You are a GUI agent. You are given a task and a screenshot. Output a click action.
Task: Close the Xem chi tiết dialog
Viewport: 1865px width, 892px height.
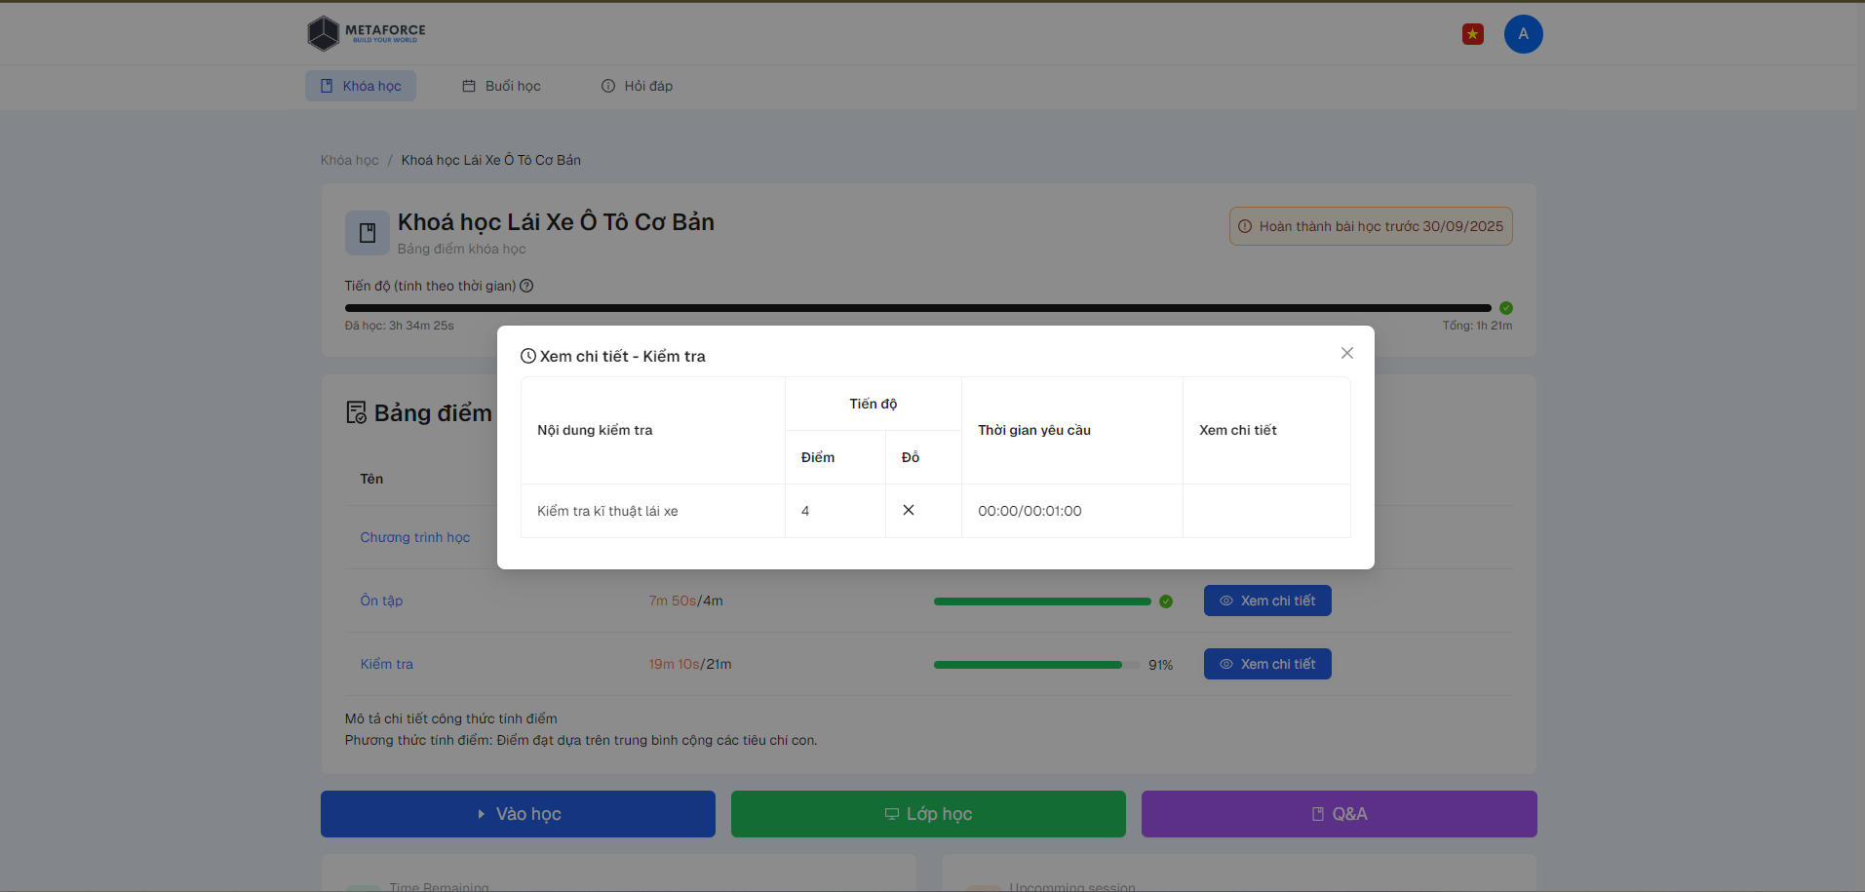[x=1346, y=353]
